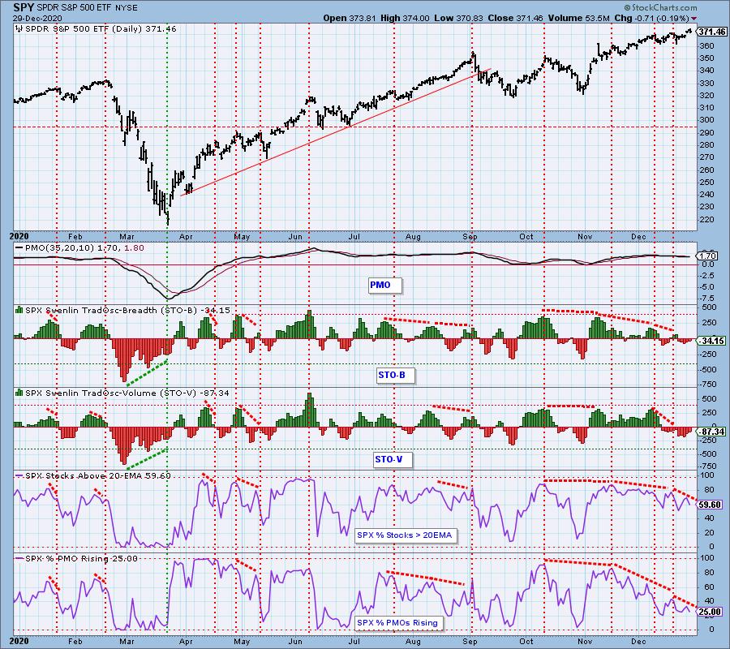
Task: Click the 'SPX Swenlin TradOsc-Breadth (STO-B) -34.15' legend
Action: 127,310
